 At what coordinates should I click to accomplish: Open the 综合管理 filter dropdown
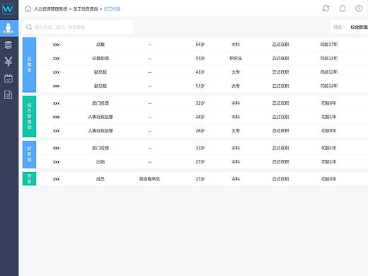[359, 27]
